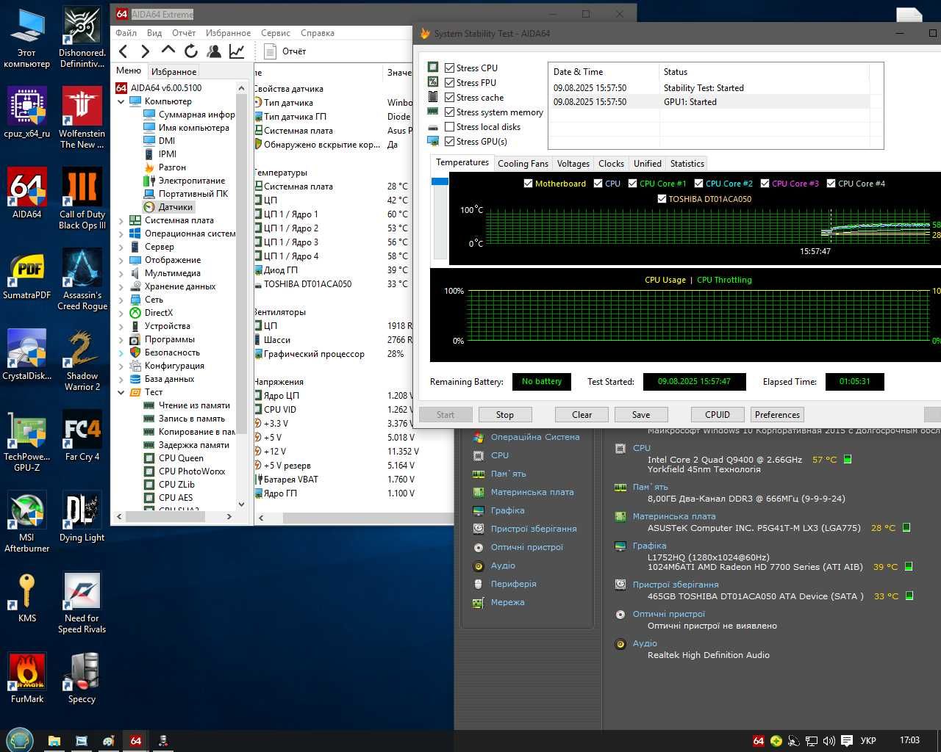Viewport: 941px width, 752px height.
Task: Click the AIDA64 toolbar up arrow
Action: [x=168, y=51]
